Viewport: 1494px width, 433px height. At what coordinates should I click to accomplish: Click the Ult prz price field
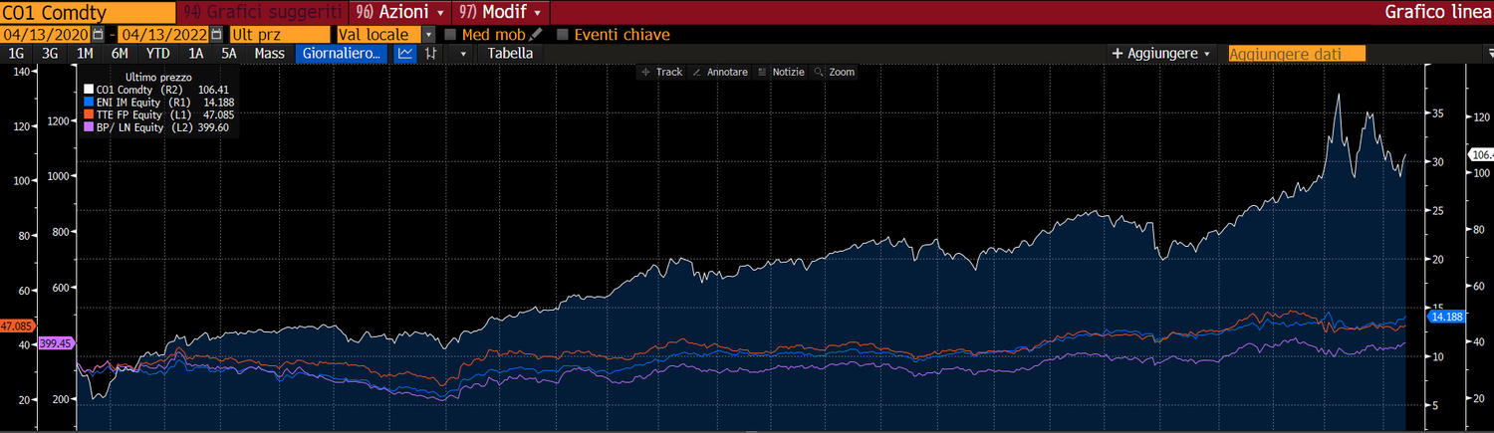279,34
